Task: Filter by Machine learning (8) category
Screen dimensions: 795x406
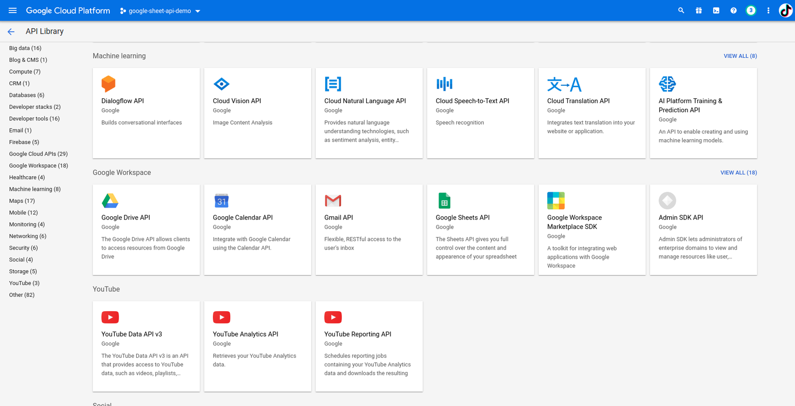Action: point(35,189)
